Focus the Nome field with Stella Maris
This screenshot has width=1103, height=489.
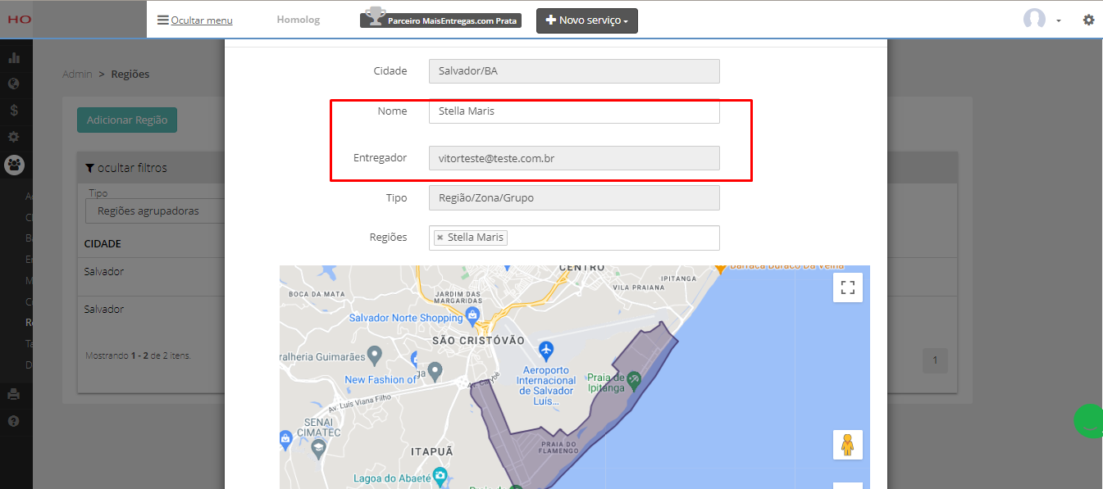pyautogui.click(x=574, y=111)
